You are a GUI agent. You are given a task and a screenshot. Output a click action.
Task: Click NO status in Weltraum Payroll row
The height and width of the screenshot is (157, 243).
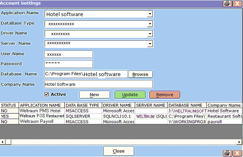tap(9, 122)
